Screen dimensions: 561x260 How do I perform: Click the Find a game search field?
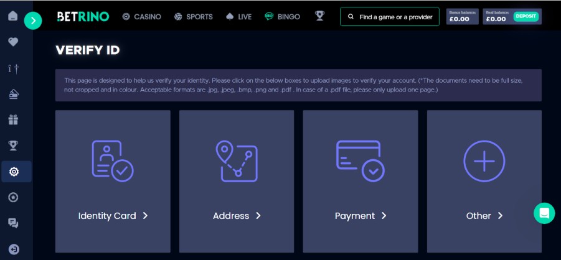tap(390, 17)
